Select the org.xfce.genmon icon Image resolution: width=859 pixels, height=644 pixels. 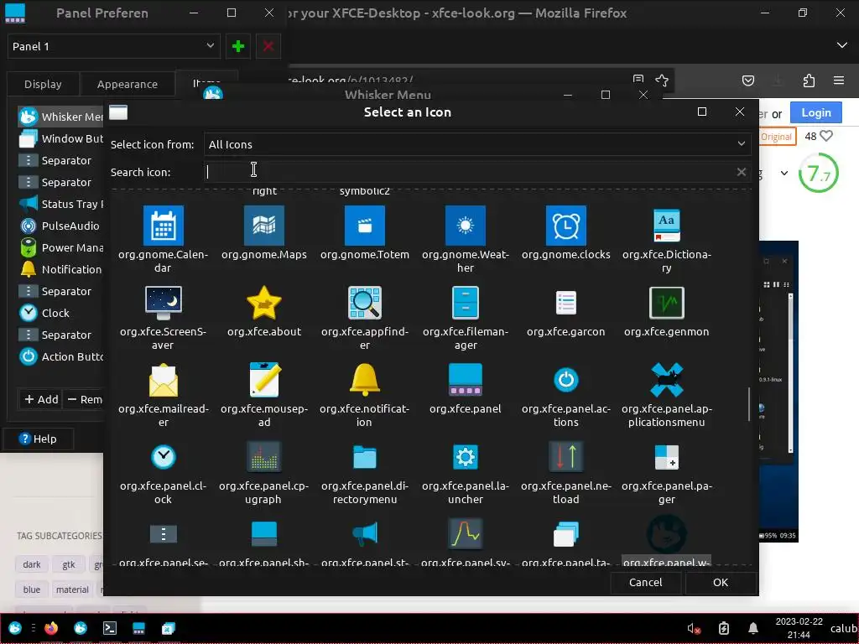pos(667,303)
